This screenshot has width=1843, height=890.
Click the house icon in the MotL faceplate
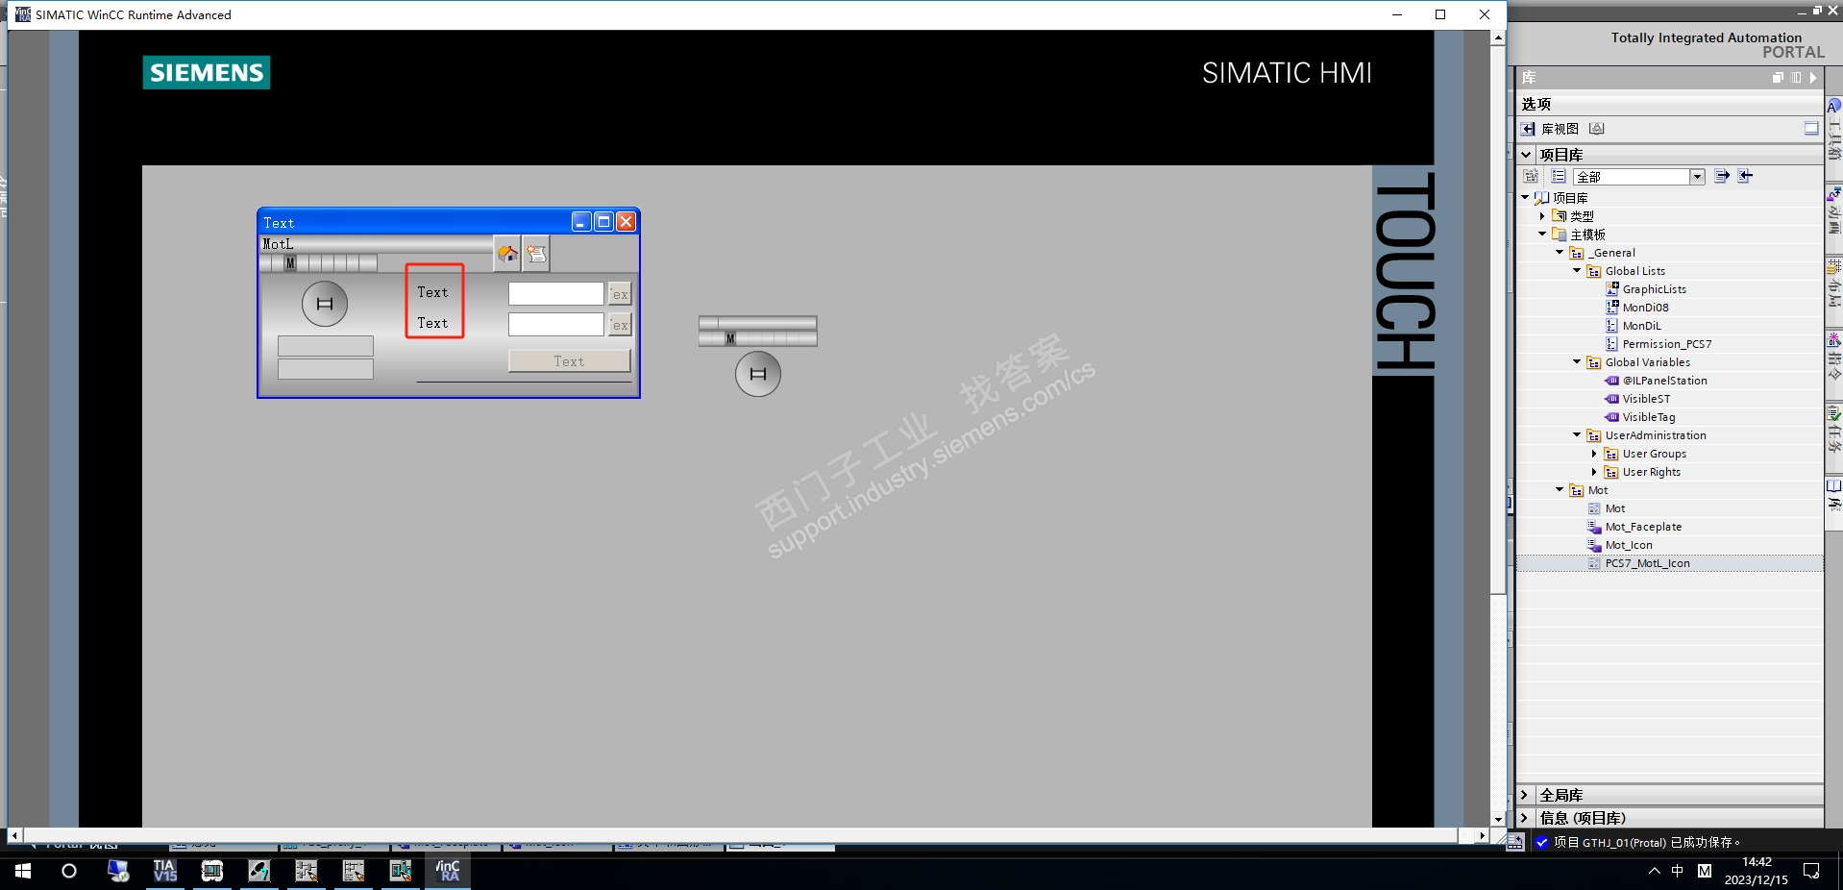click(507, 253)
